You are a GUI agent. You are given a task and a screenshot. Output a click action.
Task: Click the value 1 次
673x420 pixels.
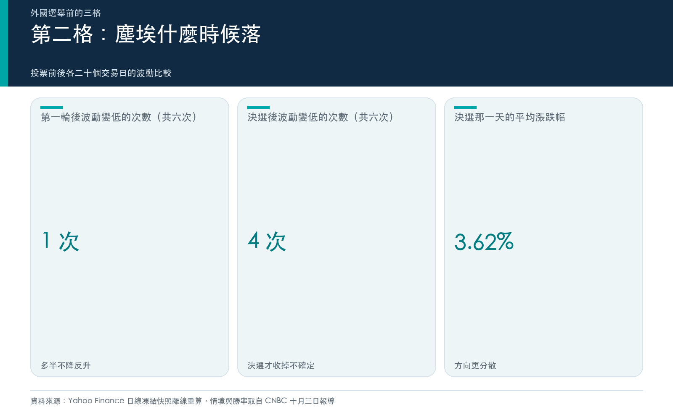[61, 241]
